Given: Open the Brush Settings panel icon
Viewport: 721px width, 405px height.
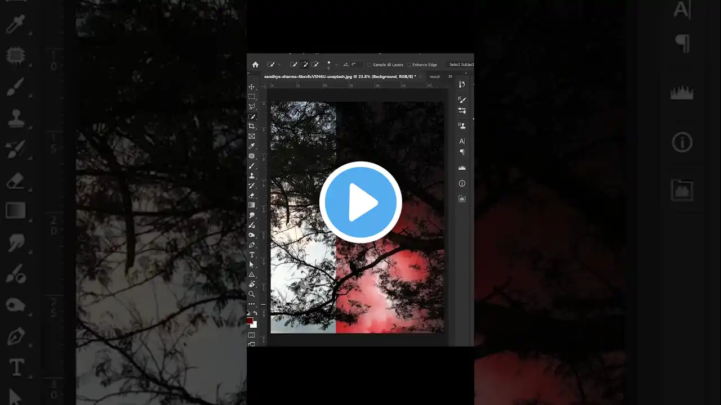Looking at the screenshot, I should (x=462, y=100).
